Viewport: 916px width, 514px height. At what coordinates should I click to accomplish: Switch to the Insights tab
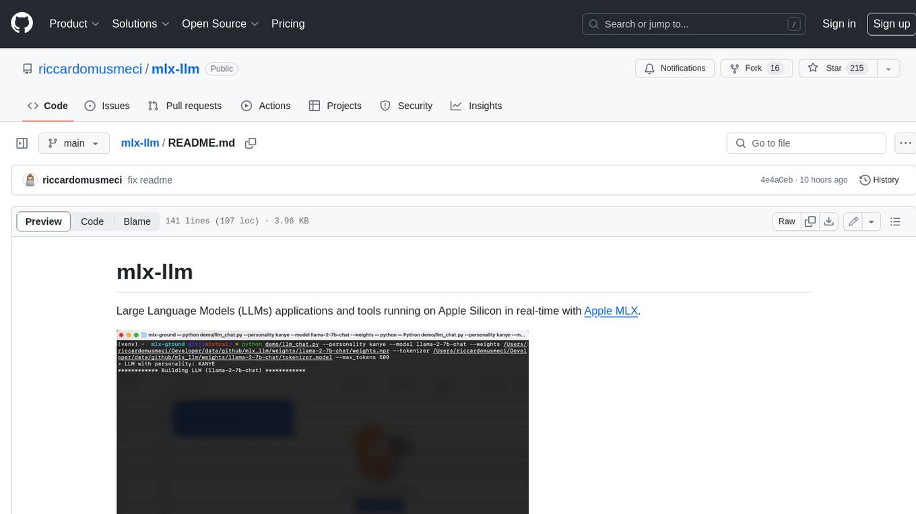476,106
